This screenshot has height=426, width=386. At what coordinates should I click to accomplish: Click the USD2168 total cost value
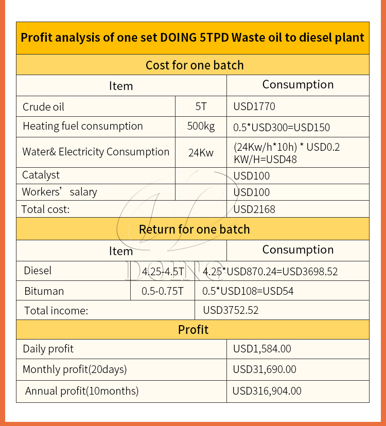254,209
